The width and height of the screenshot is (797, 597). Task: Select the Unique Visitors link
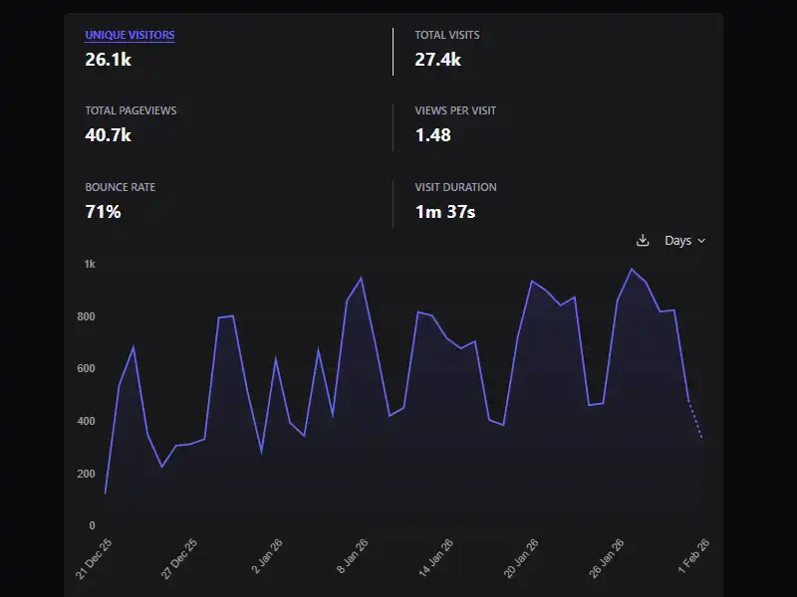pyautogui.click(x=129, y=35)
